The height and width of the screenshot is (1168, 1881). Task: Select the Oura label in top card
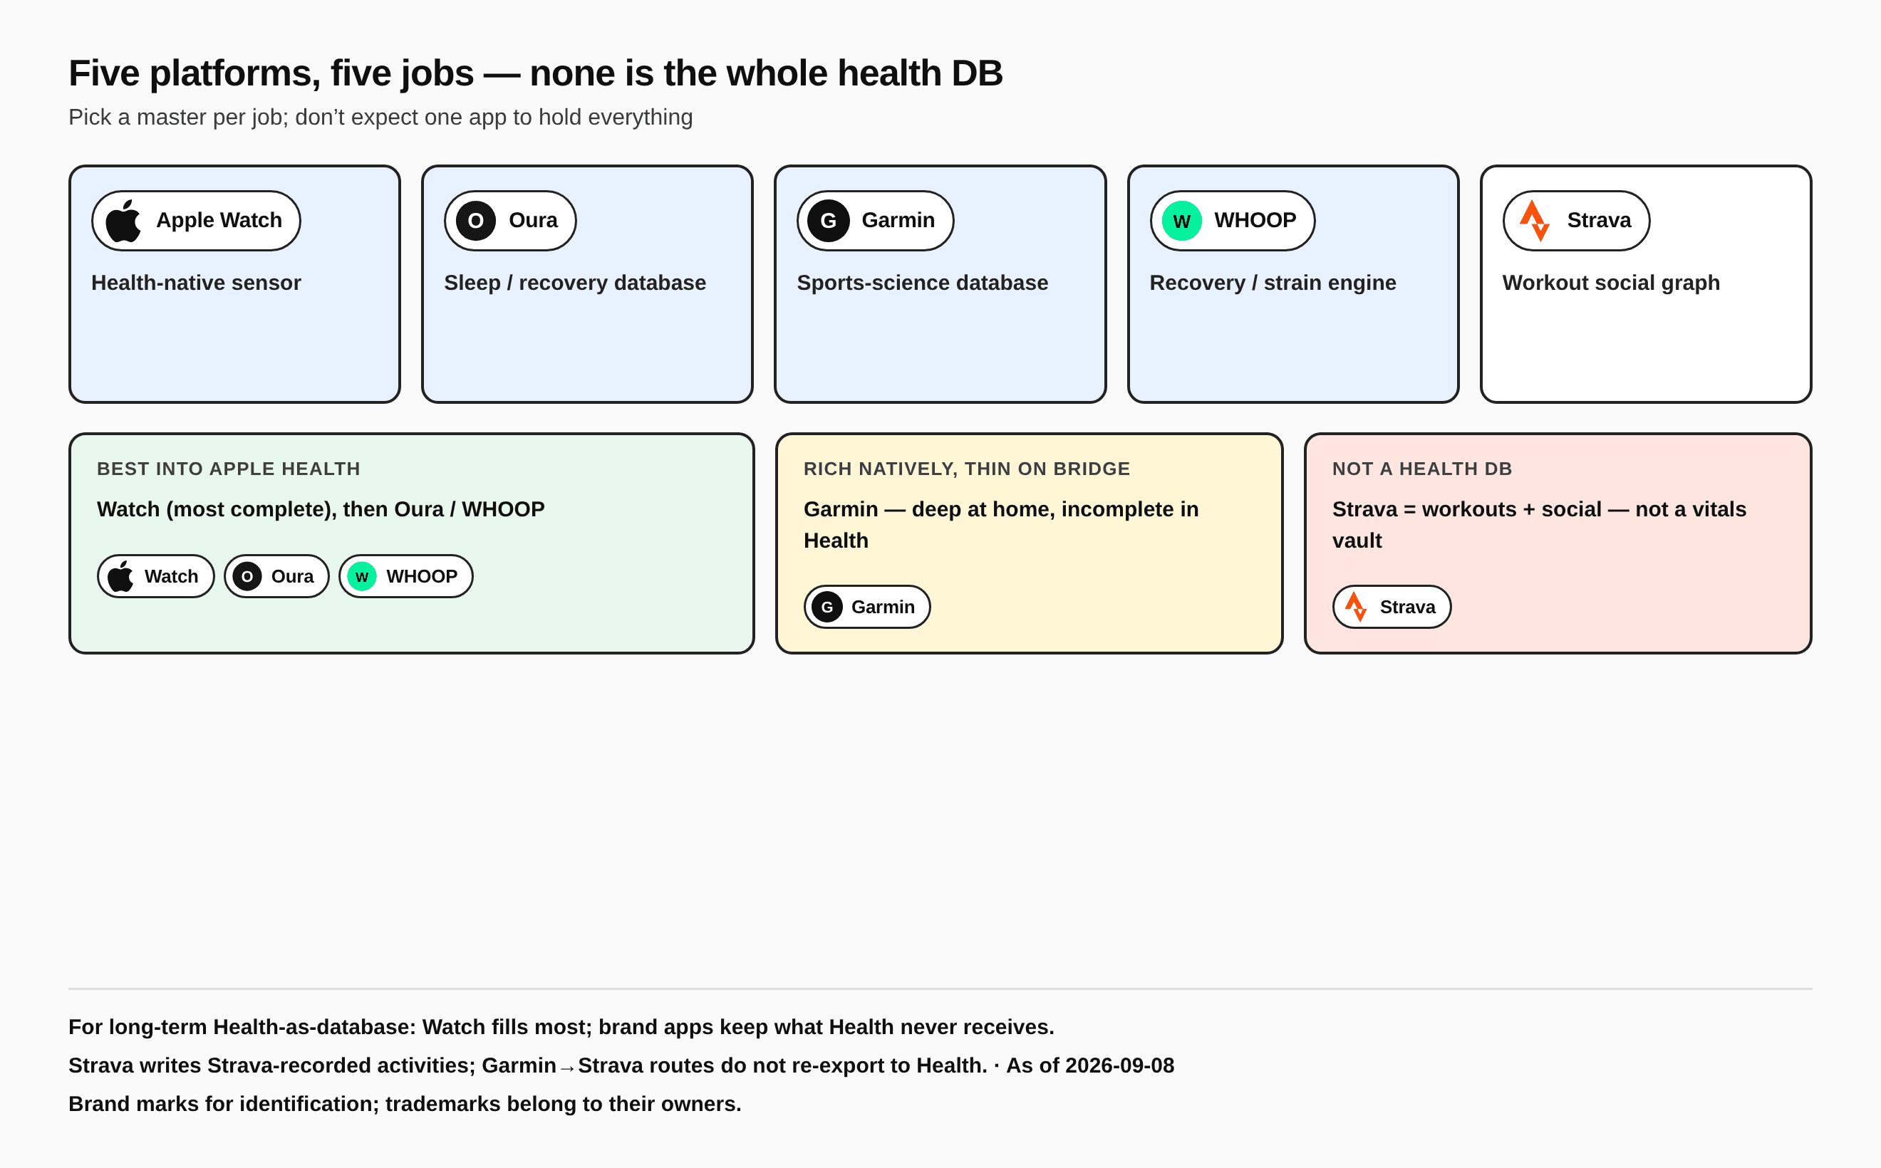pos(533,220)
